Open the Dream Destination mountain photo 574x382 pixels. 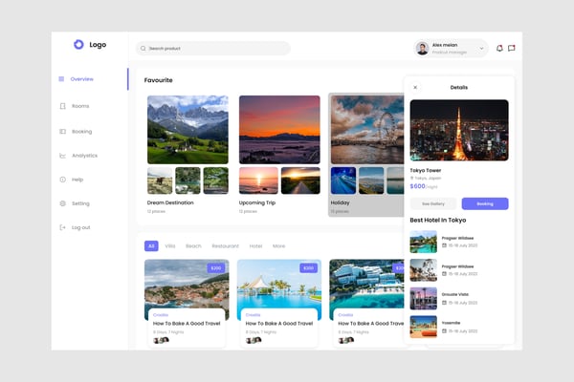tap(188, 130)
